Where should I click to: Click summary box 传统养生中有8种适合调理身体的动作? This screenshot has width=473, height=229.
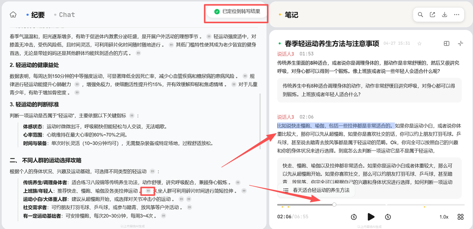point(370,90)
